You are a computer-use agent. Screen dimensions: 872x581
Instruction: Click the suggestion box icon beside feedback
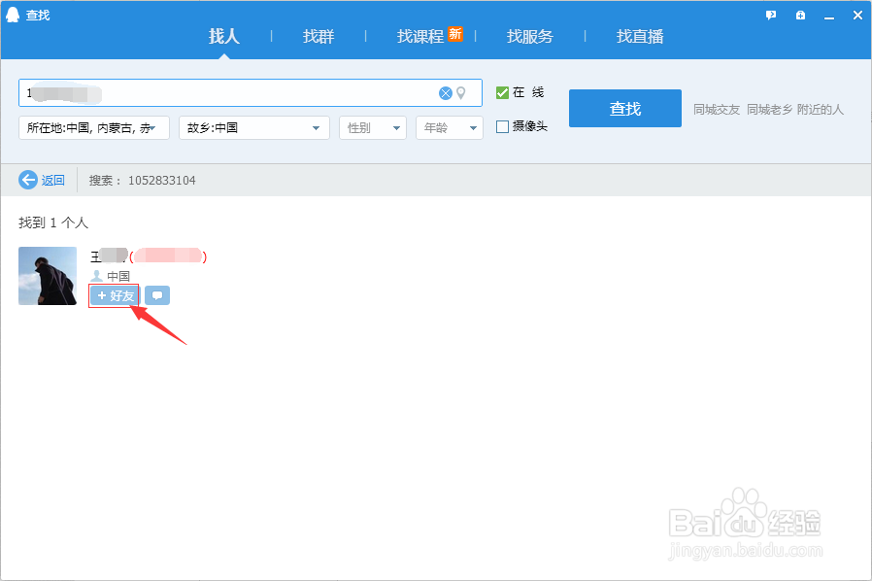[799, 15]
